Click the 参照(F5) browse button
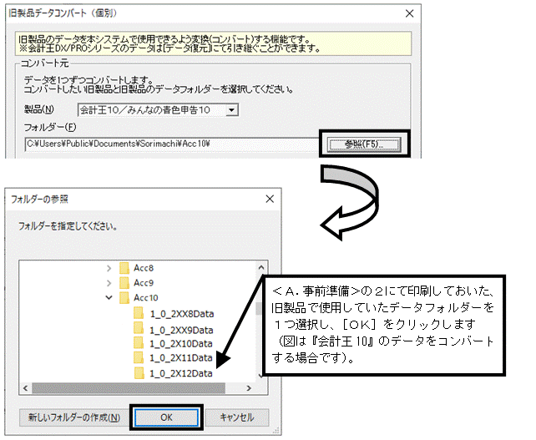This screenshot has width=536, height=440. pos(364,144)
